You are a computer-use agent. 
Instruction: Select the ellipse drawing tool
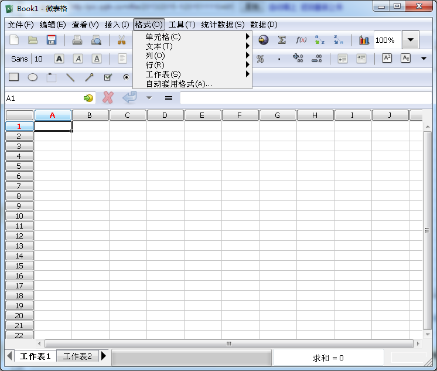(33, 77)
